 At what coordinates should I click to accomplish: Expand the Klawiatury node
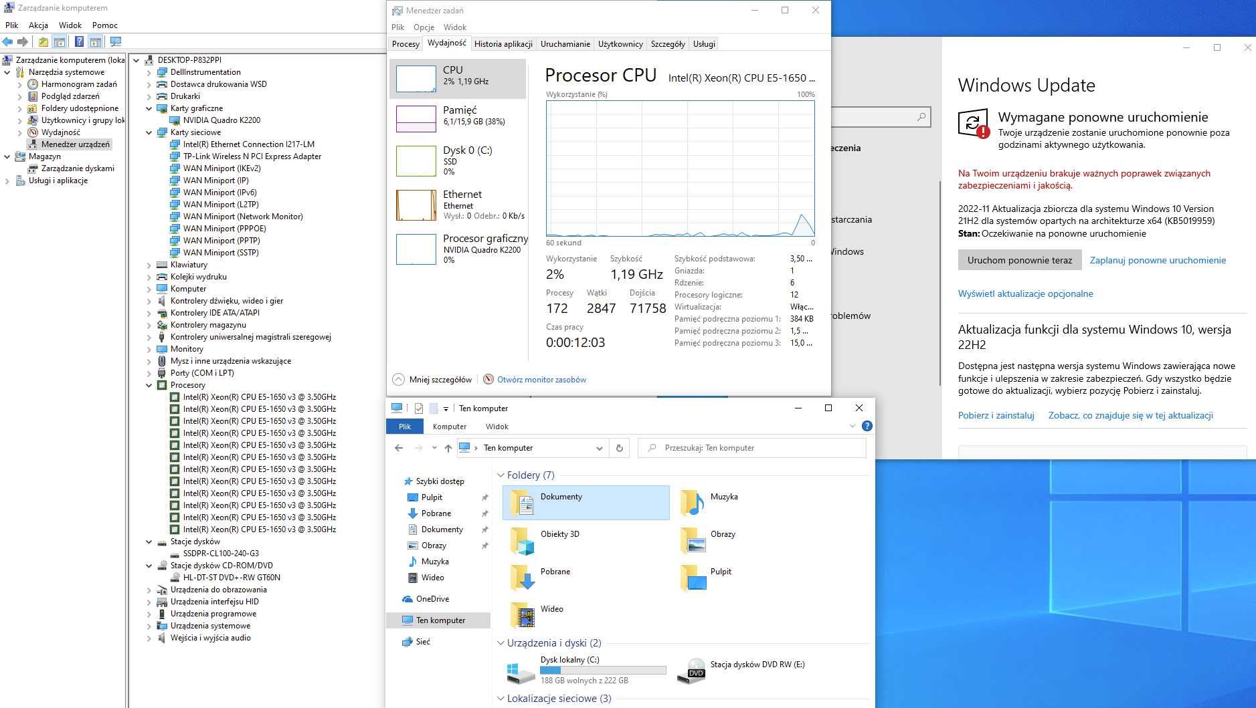(x=149, y=265)
